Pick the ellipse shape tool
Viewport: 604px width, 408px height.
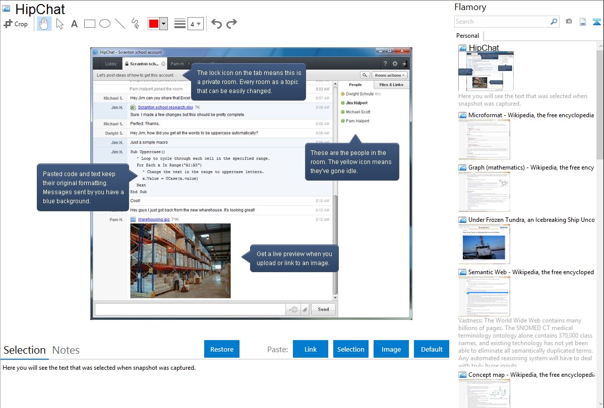pos(105,24)
